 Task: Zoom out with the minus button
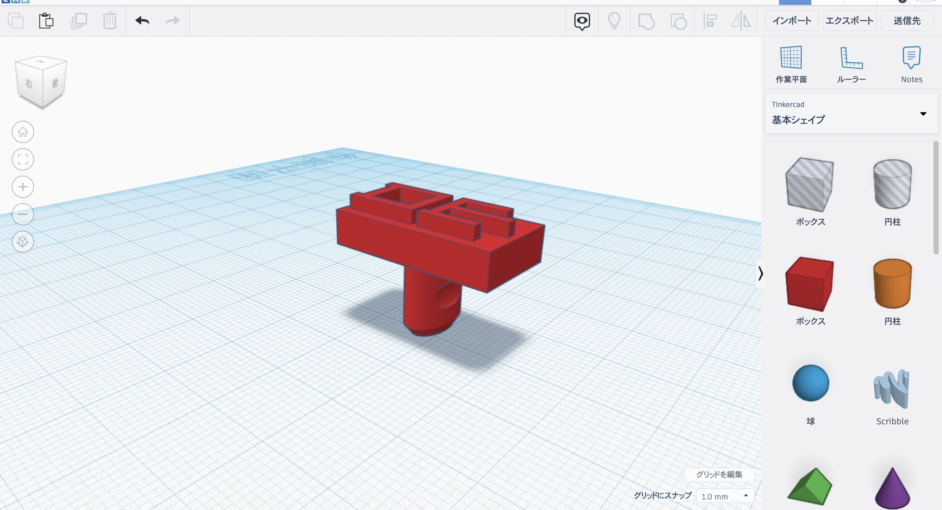pos(23,214)
